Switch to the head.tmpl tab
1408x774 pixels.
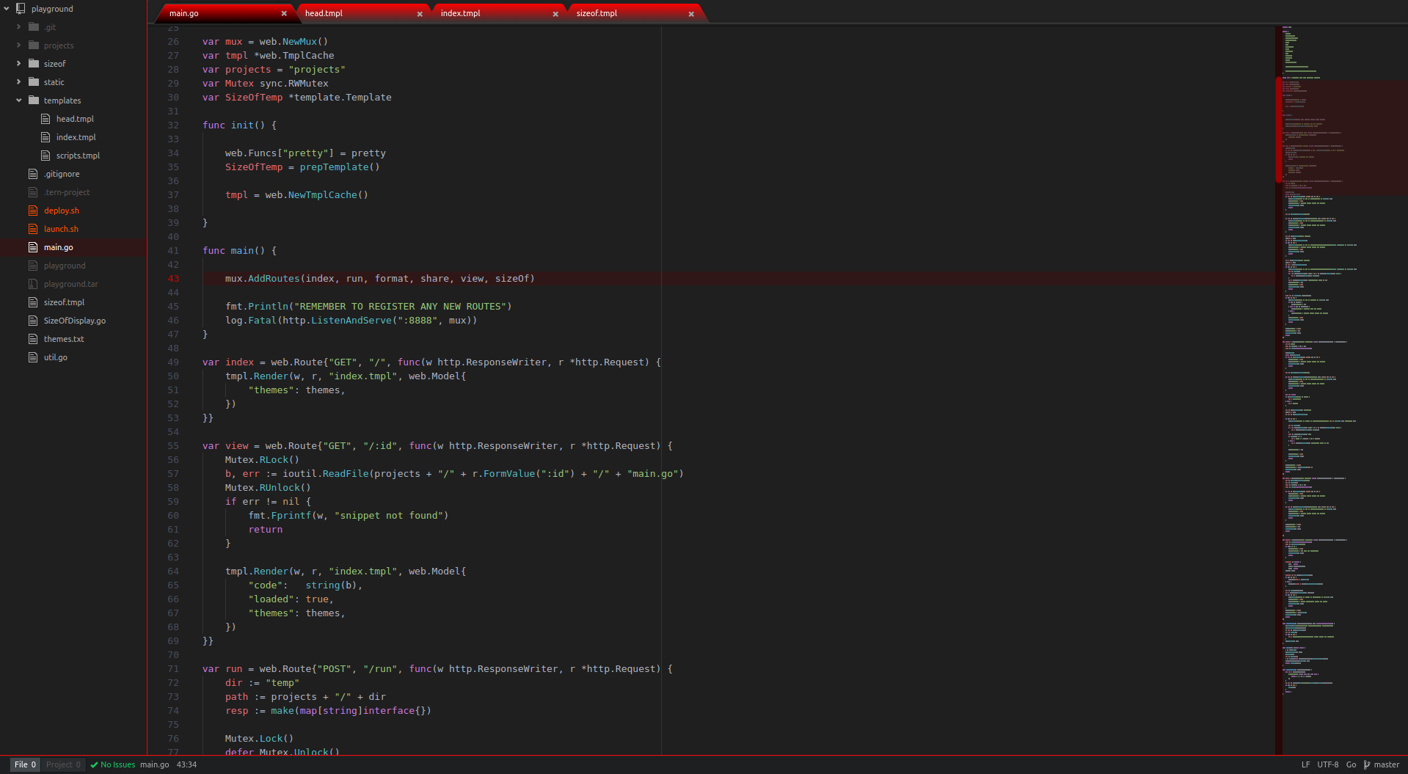[362, 13]
